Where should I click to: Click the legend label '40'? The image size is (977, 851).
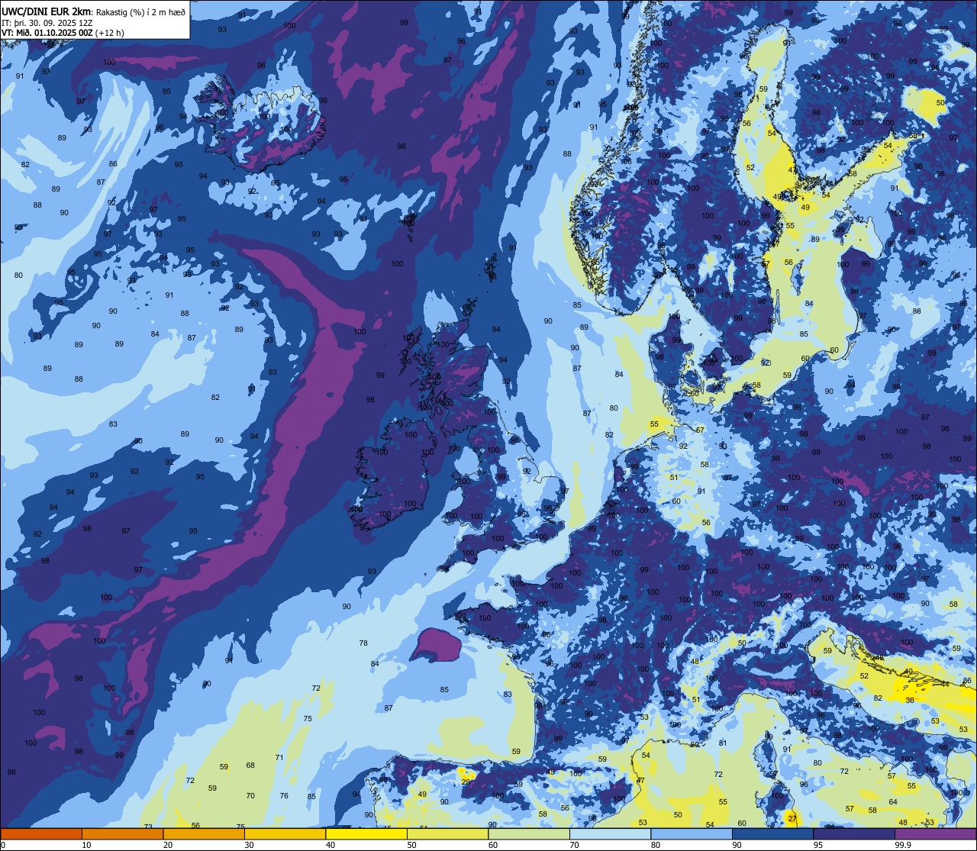(x=331, y=845)
